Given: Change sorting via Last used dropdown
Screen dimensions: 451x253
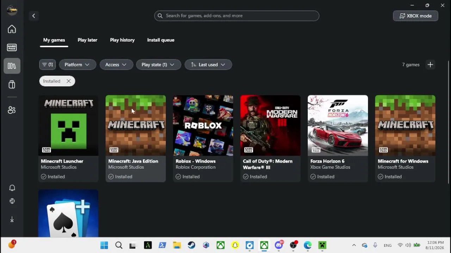Looking at the screenshot, I should click(208, 65).
